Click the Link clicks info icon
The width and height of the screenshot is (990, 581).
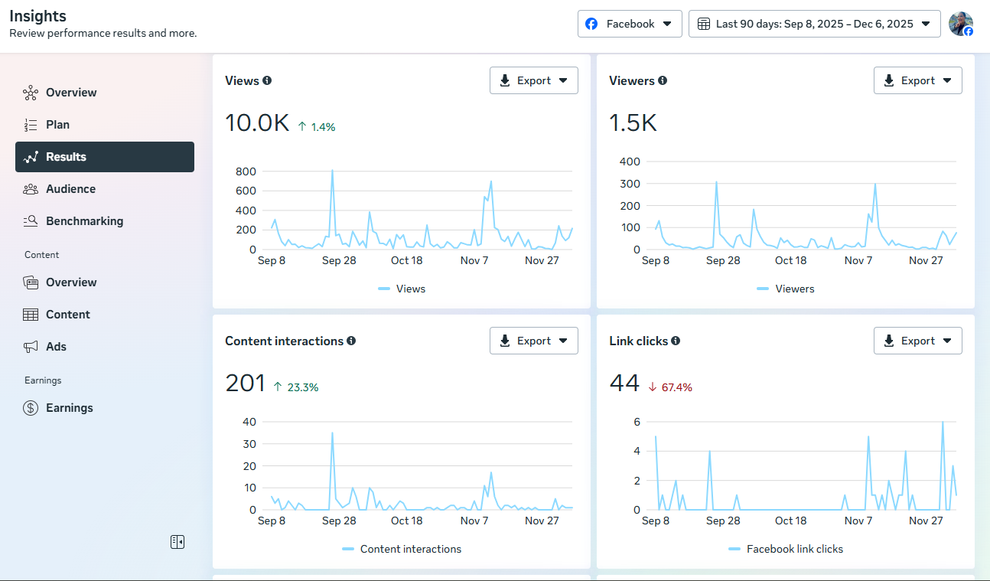click(676, 341)
